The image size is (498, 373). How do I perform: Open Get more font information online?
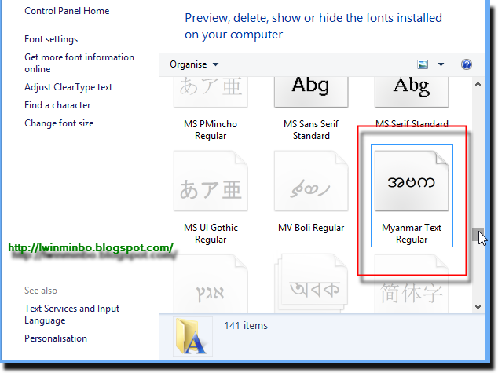(x=79, y=63)
